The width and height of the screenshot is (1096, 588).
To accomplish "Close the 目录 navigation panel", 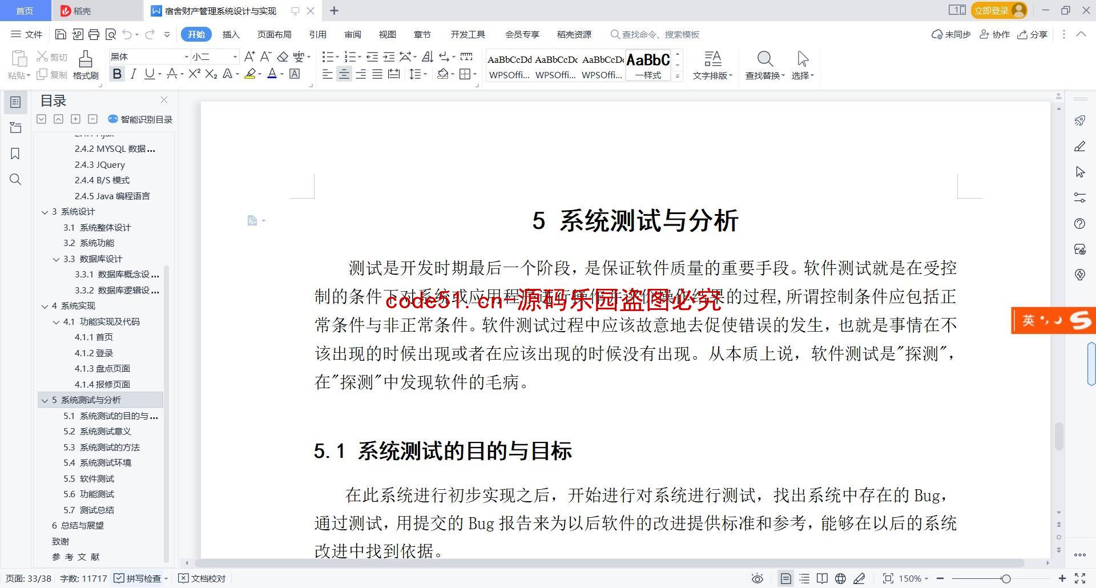I will (x=164, y=100).
